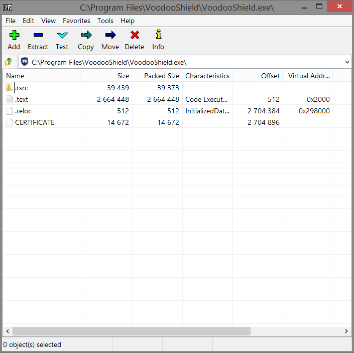Click the InitializedDat... characteristics cell
This screenshot has width=354, height=353.
point(207,111)
